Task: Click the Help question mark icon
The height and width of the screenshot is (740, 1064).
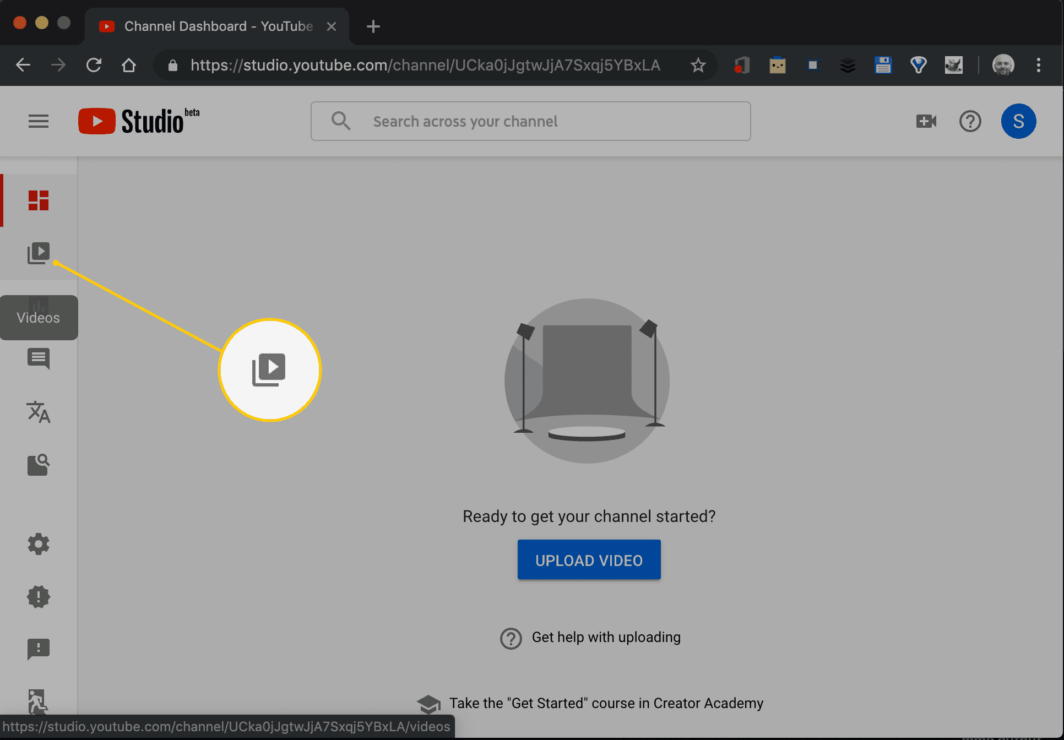Action: (969, 121)
